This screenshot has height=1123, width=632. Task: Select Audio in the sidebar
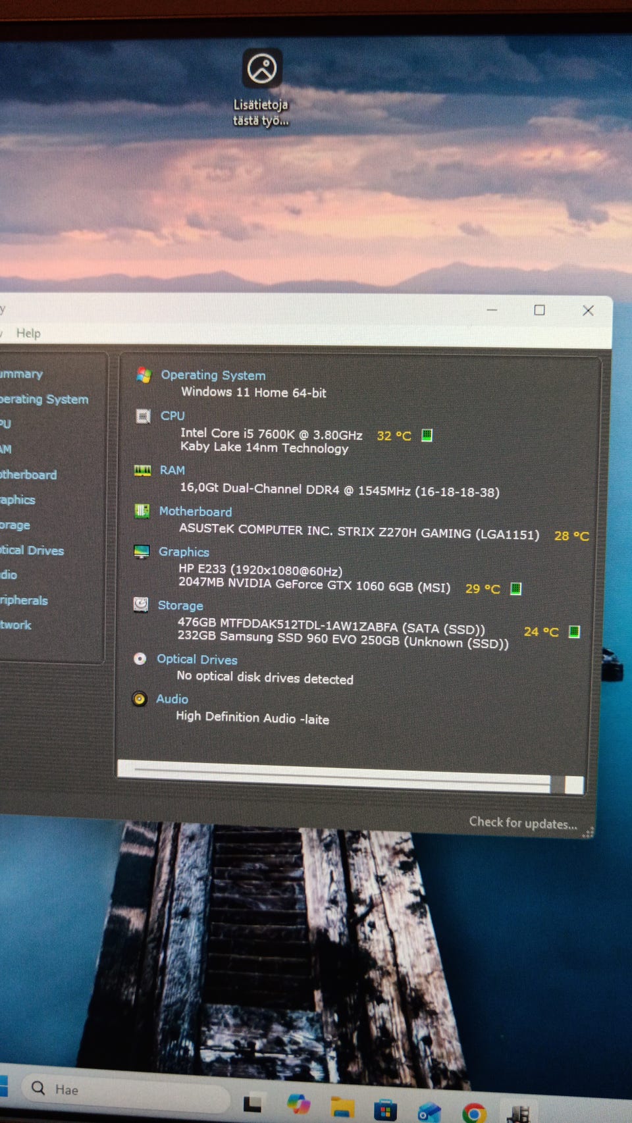9,575
